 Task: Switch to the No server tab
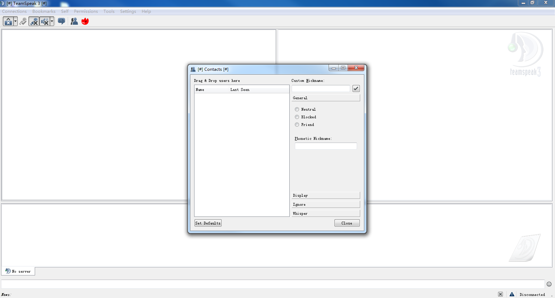[x=18, y=271]
